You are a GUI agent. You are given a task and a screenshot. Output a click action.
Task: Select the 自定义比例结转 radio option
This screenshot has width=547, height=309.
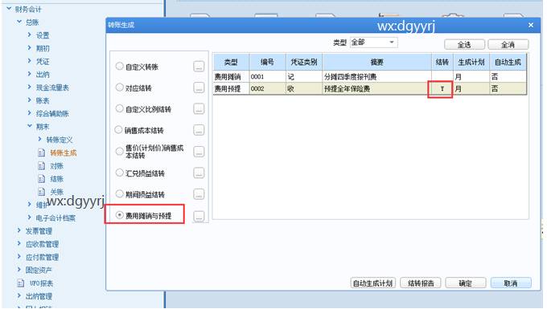pyautogui.click(x=119, y=108)
